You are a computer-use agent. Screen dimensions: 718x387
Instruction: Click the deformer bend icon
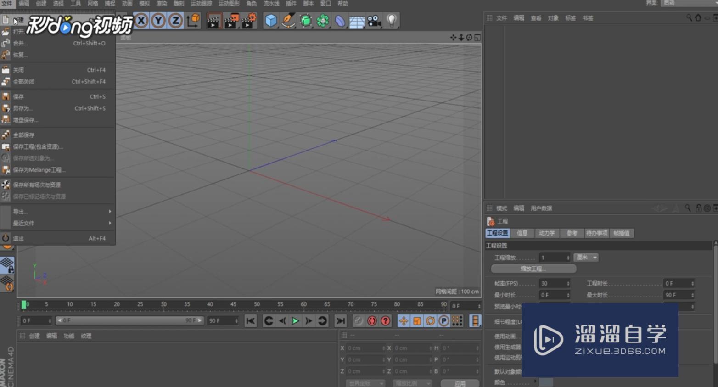[x=340, y=21]
